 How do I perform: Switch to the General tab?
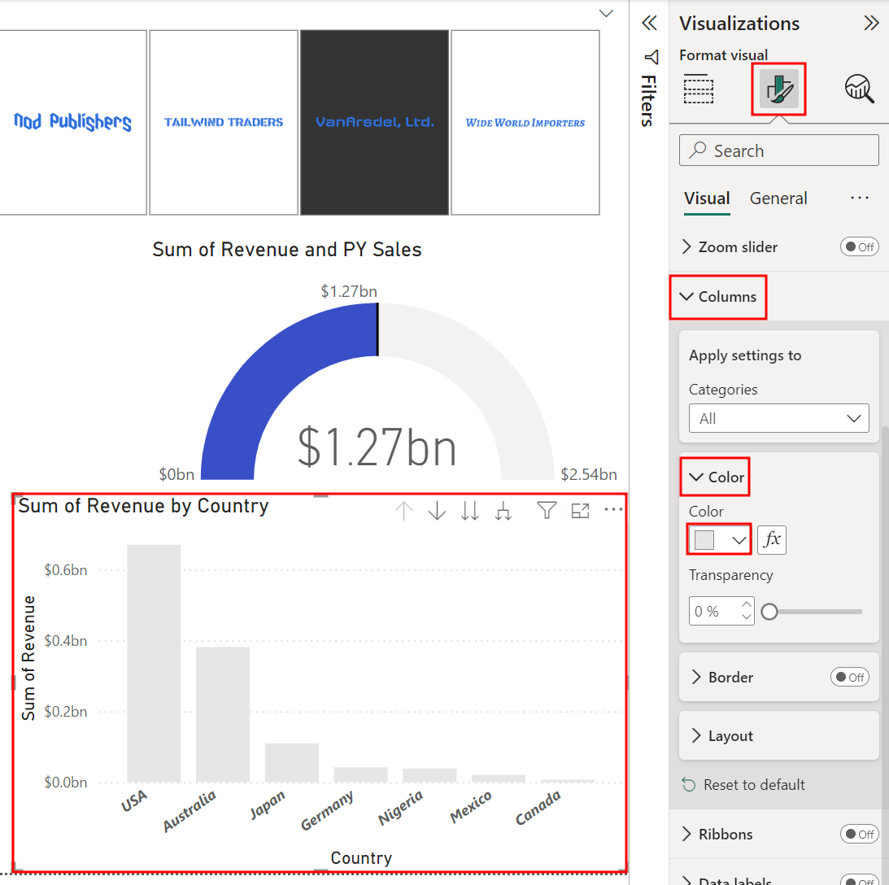coord(778,198)
